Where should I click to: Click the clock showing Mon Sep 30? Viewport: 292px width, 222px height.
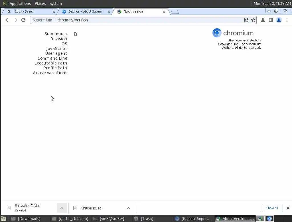coord(272,3)
